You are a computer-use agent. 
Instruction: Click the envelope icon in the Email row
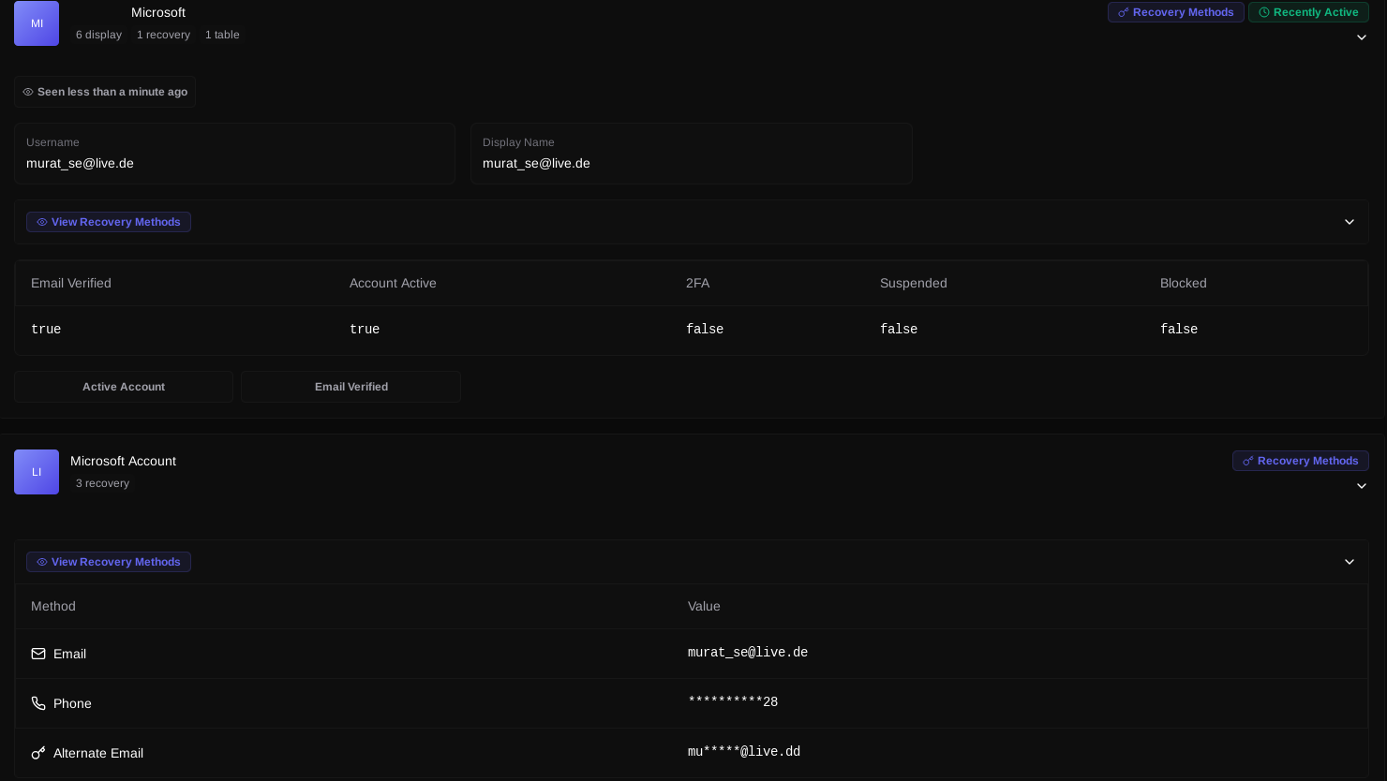point(38,654)
